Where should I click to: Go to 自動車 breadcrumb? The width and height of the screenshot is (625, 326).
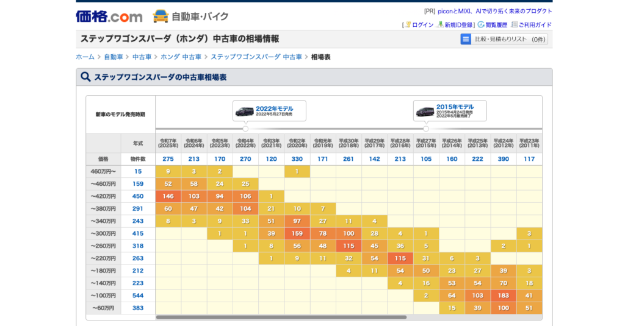tap(114, 57)
